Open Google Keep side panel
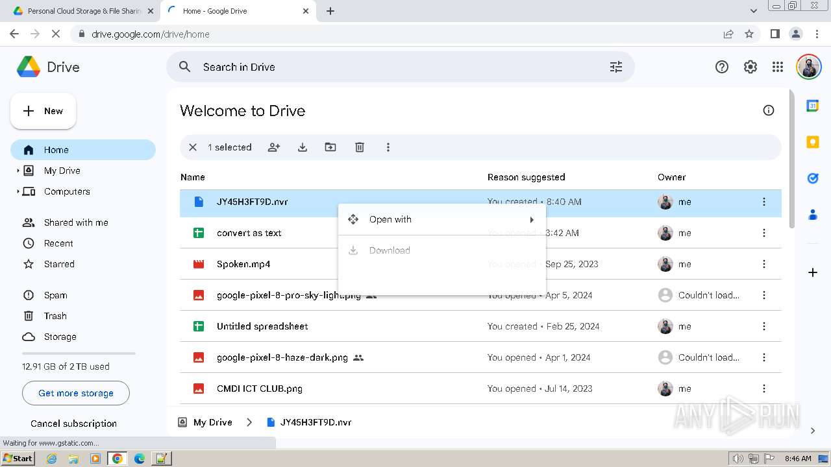The image size is (831, 467). (812, 142)
